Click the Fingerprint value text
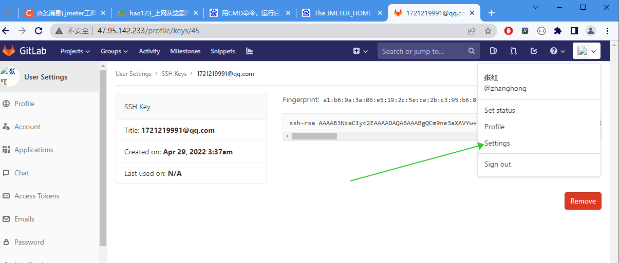Image resolution: width=619 pixels, height=263 pixels. point(400,100)
